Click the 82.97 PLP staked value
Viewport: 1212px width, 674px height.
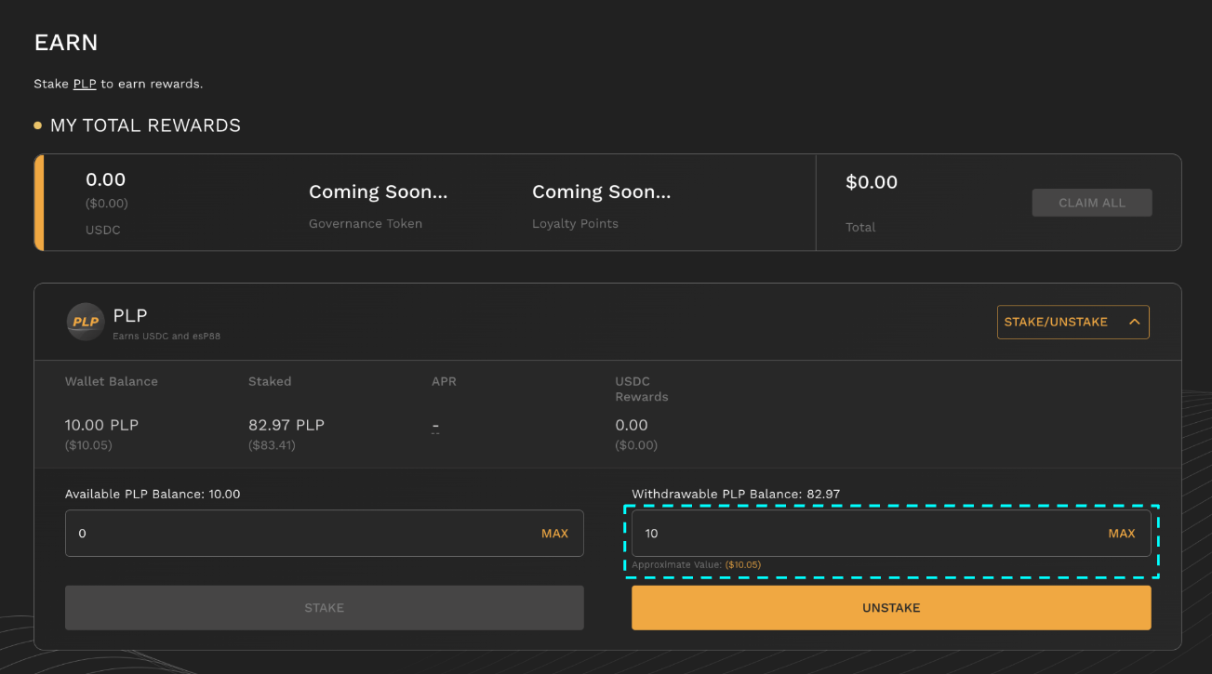pos(286,425)
